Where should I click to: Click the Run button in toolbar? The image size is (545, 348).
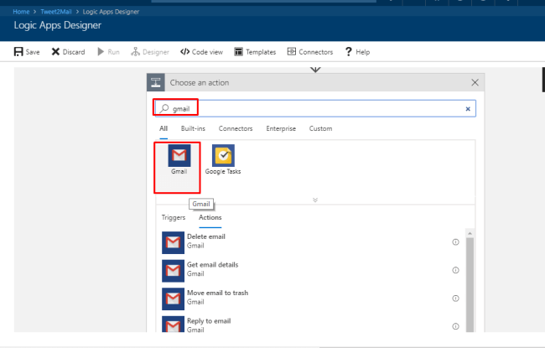pyautogui.click(x=108, y=52)
